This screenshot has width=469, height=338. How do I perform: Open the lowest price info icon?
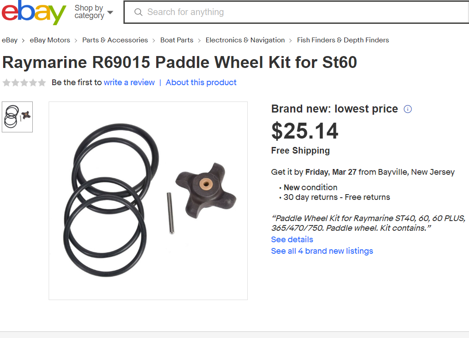(x=407, y=109)
